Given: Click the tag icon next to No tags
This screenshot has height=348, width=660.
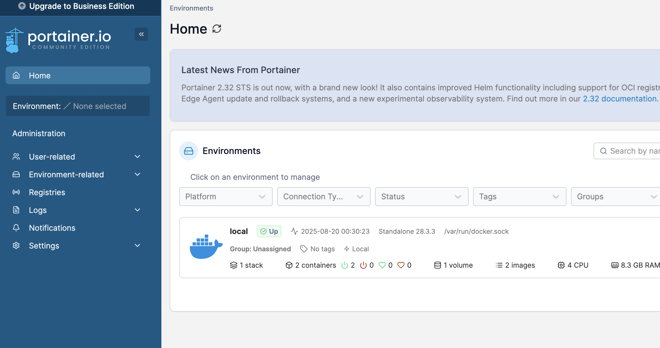Looking at the screenshot, I should click(304, 249).
